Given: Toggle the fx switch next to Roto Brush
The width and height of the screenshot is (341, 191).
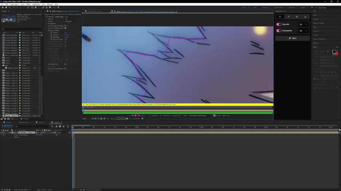Looking at the screenshot, I should 47,17.
